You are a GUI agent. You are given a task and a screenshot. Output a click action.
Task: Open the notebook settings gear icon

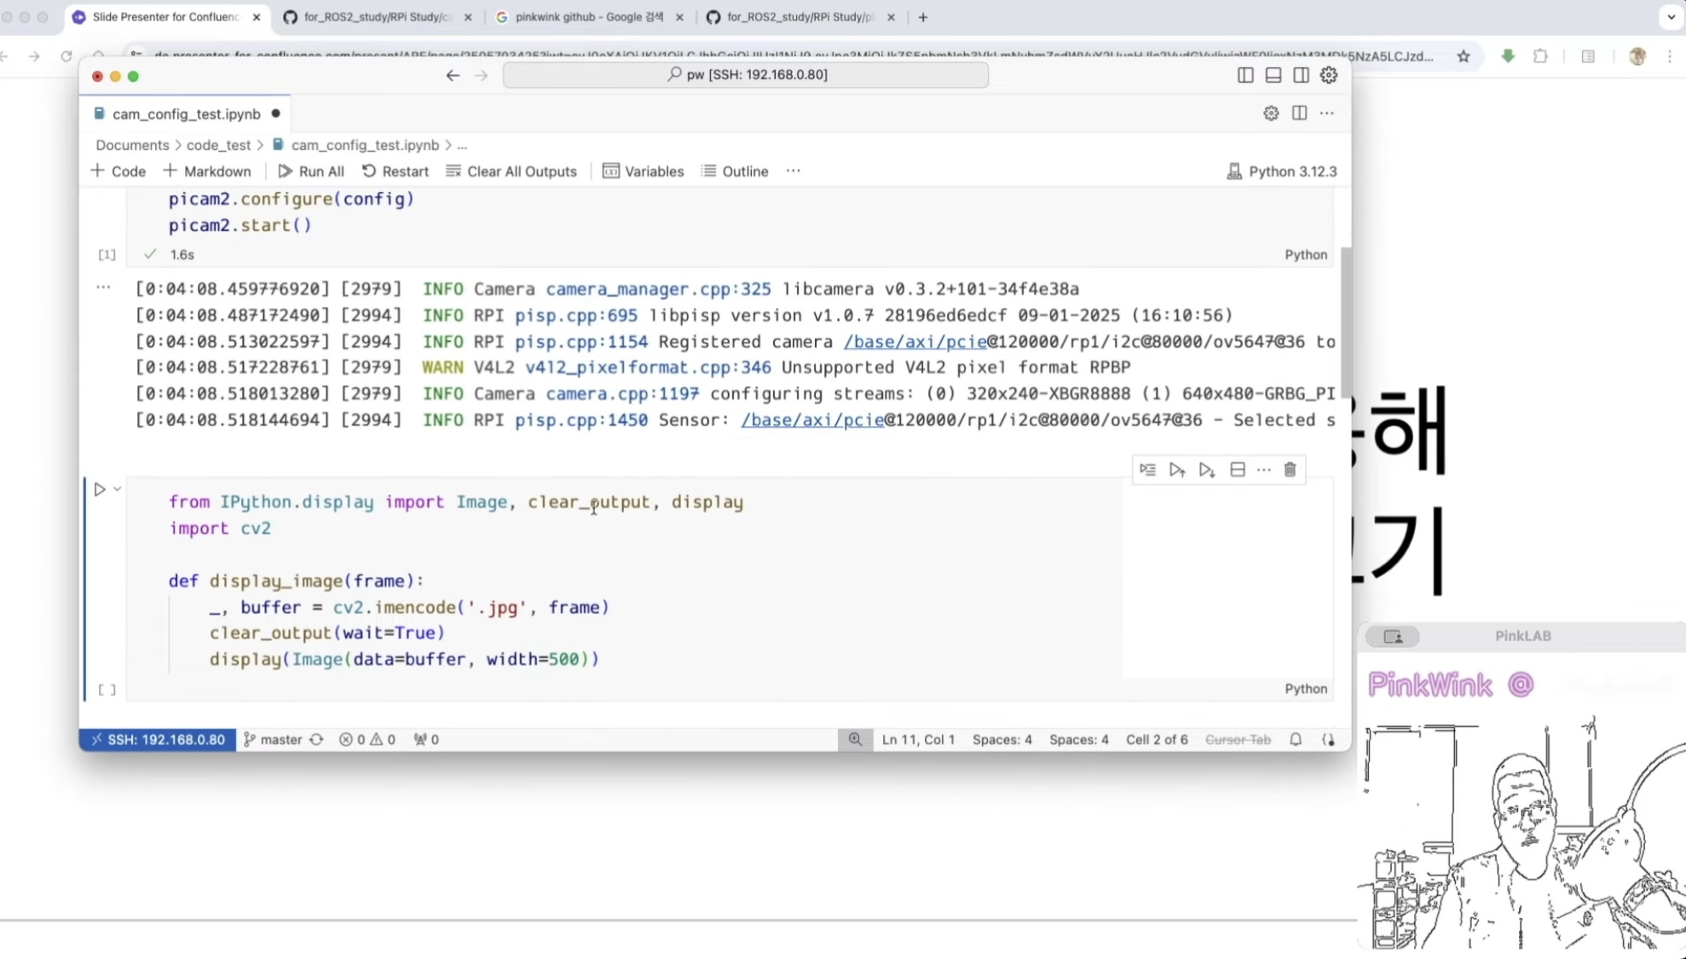coord(1270,113)
